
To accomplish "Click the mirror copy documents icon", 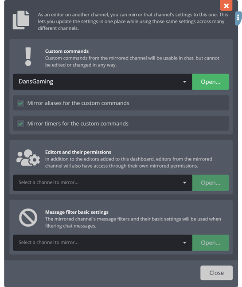I will click(x=21, y=20).
